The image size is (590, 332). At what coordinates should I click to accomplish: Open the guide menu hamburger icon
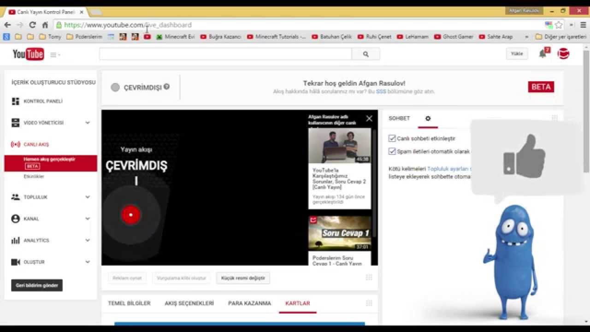54,55
